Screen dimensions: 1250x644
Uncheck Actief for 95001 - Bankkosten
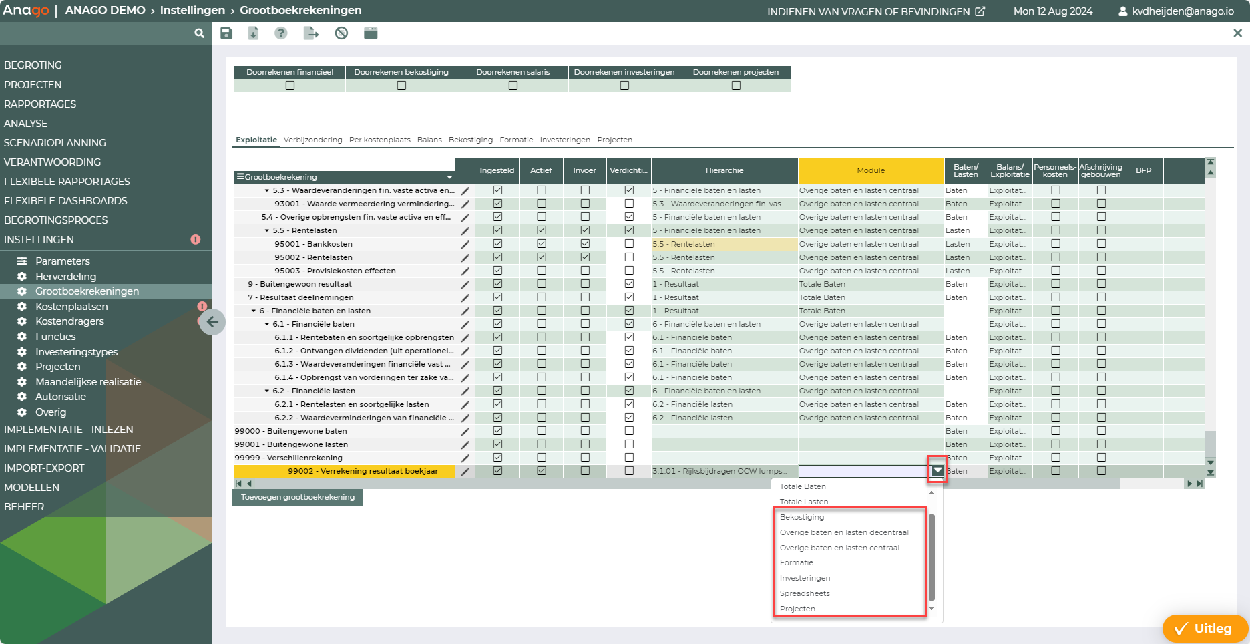click(542, 244)
